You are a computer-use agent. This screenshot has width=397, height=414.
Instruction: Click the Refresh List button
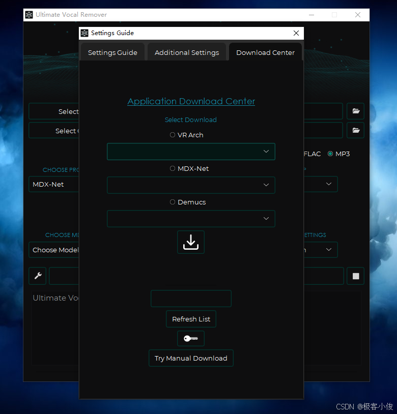[191, 319]
